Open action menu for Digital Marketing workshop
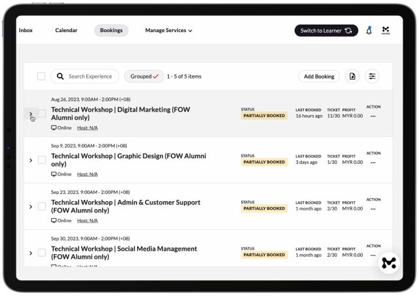The height and width of the screenshot is (296, 419). click(x=373, y=116)
